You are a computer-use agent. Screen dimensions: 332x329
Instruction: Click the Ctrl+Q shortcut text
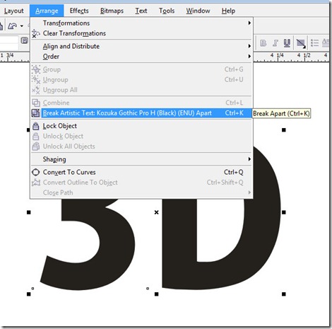click(x=233, y=172)
